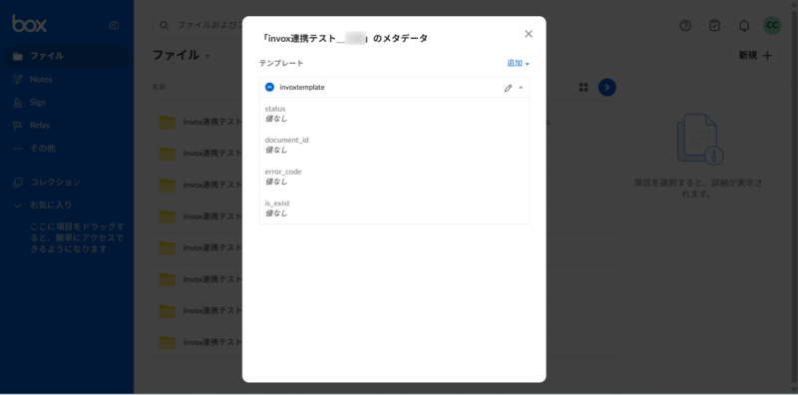Open the ファイル heading dropdown arrow

pos(207,56)
